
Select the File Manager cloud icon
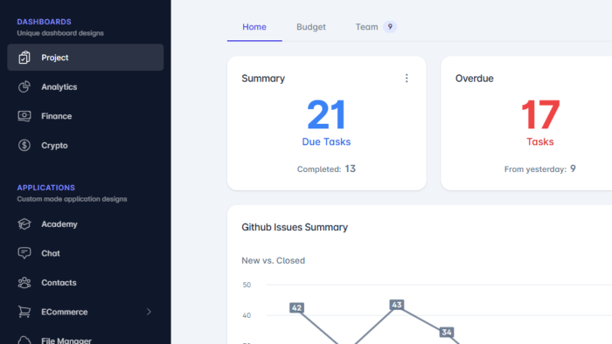(24, 340)
